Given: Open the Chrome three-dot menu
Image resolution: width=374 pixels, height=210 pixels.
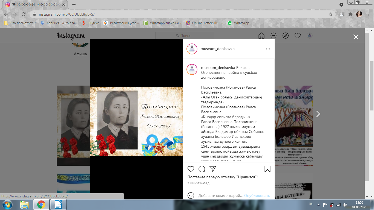Looking at the screenshot, I should [x=368, y=14].
